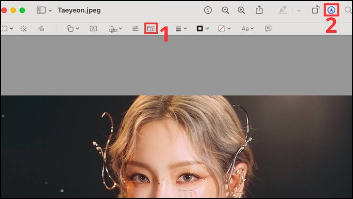Click the Taeyeon.jpeg window title
This screenshot has width=353, height=199.
coord(79,10)
